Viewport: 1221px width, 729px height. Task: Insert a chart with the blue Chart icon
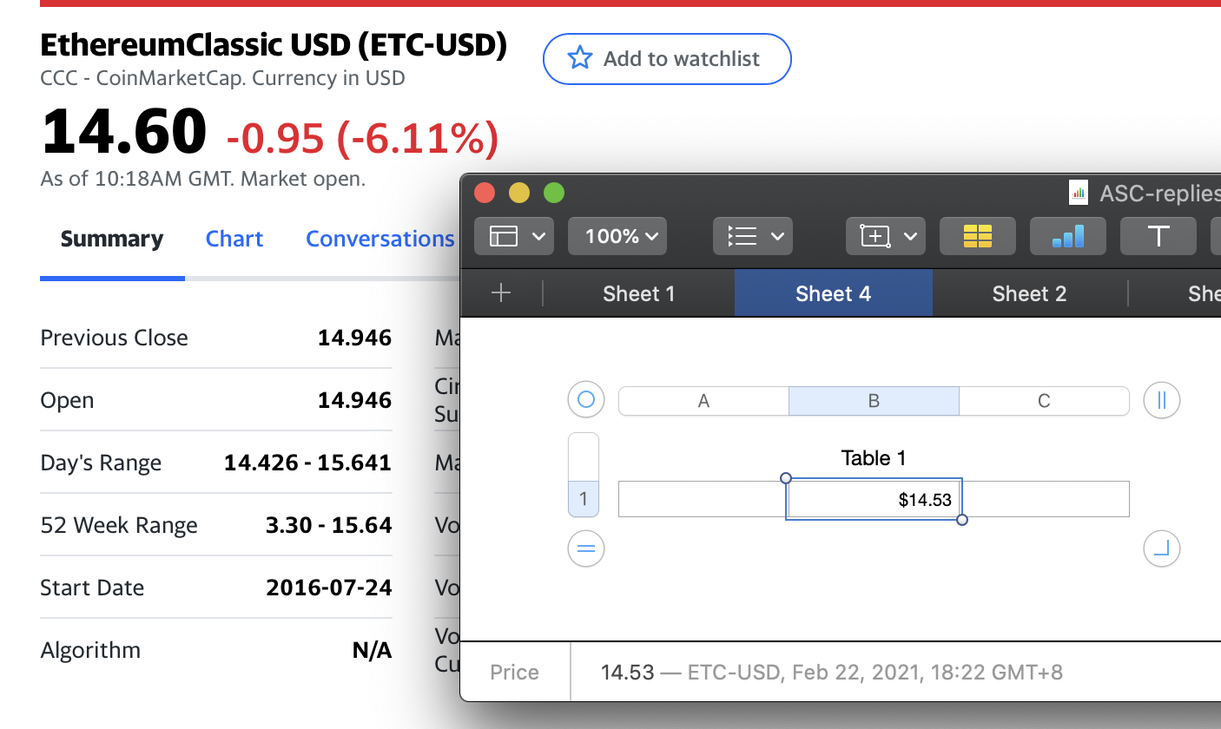[1067, 235]
